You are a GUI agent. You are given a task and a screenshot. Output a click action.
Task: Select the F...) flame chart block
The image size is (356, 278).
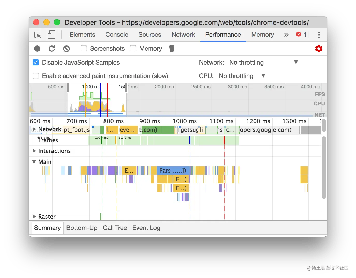[x=181, y=188]
